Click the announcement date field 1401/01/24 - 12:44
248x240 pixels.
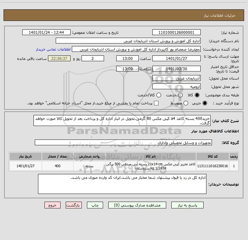(46, 33)
